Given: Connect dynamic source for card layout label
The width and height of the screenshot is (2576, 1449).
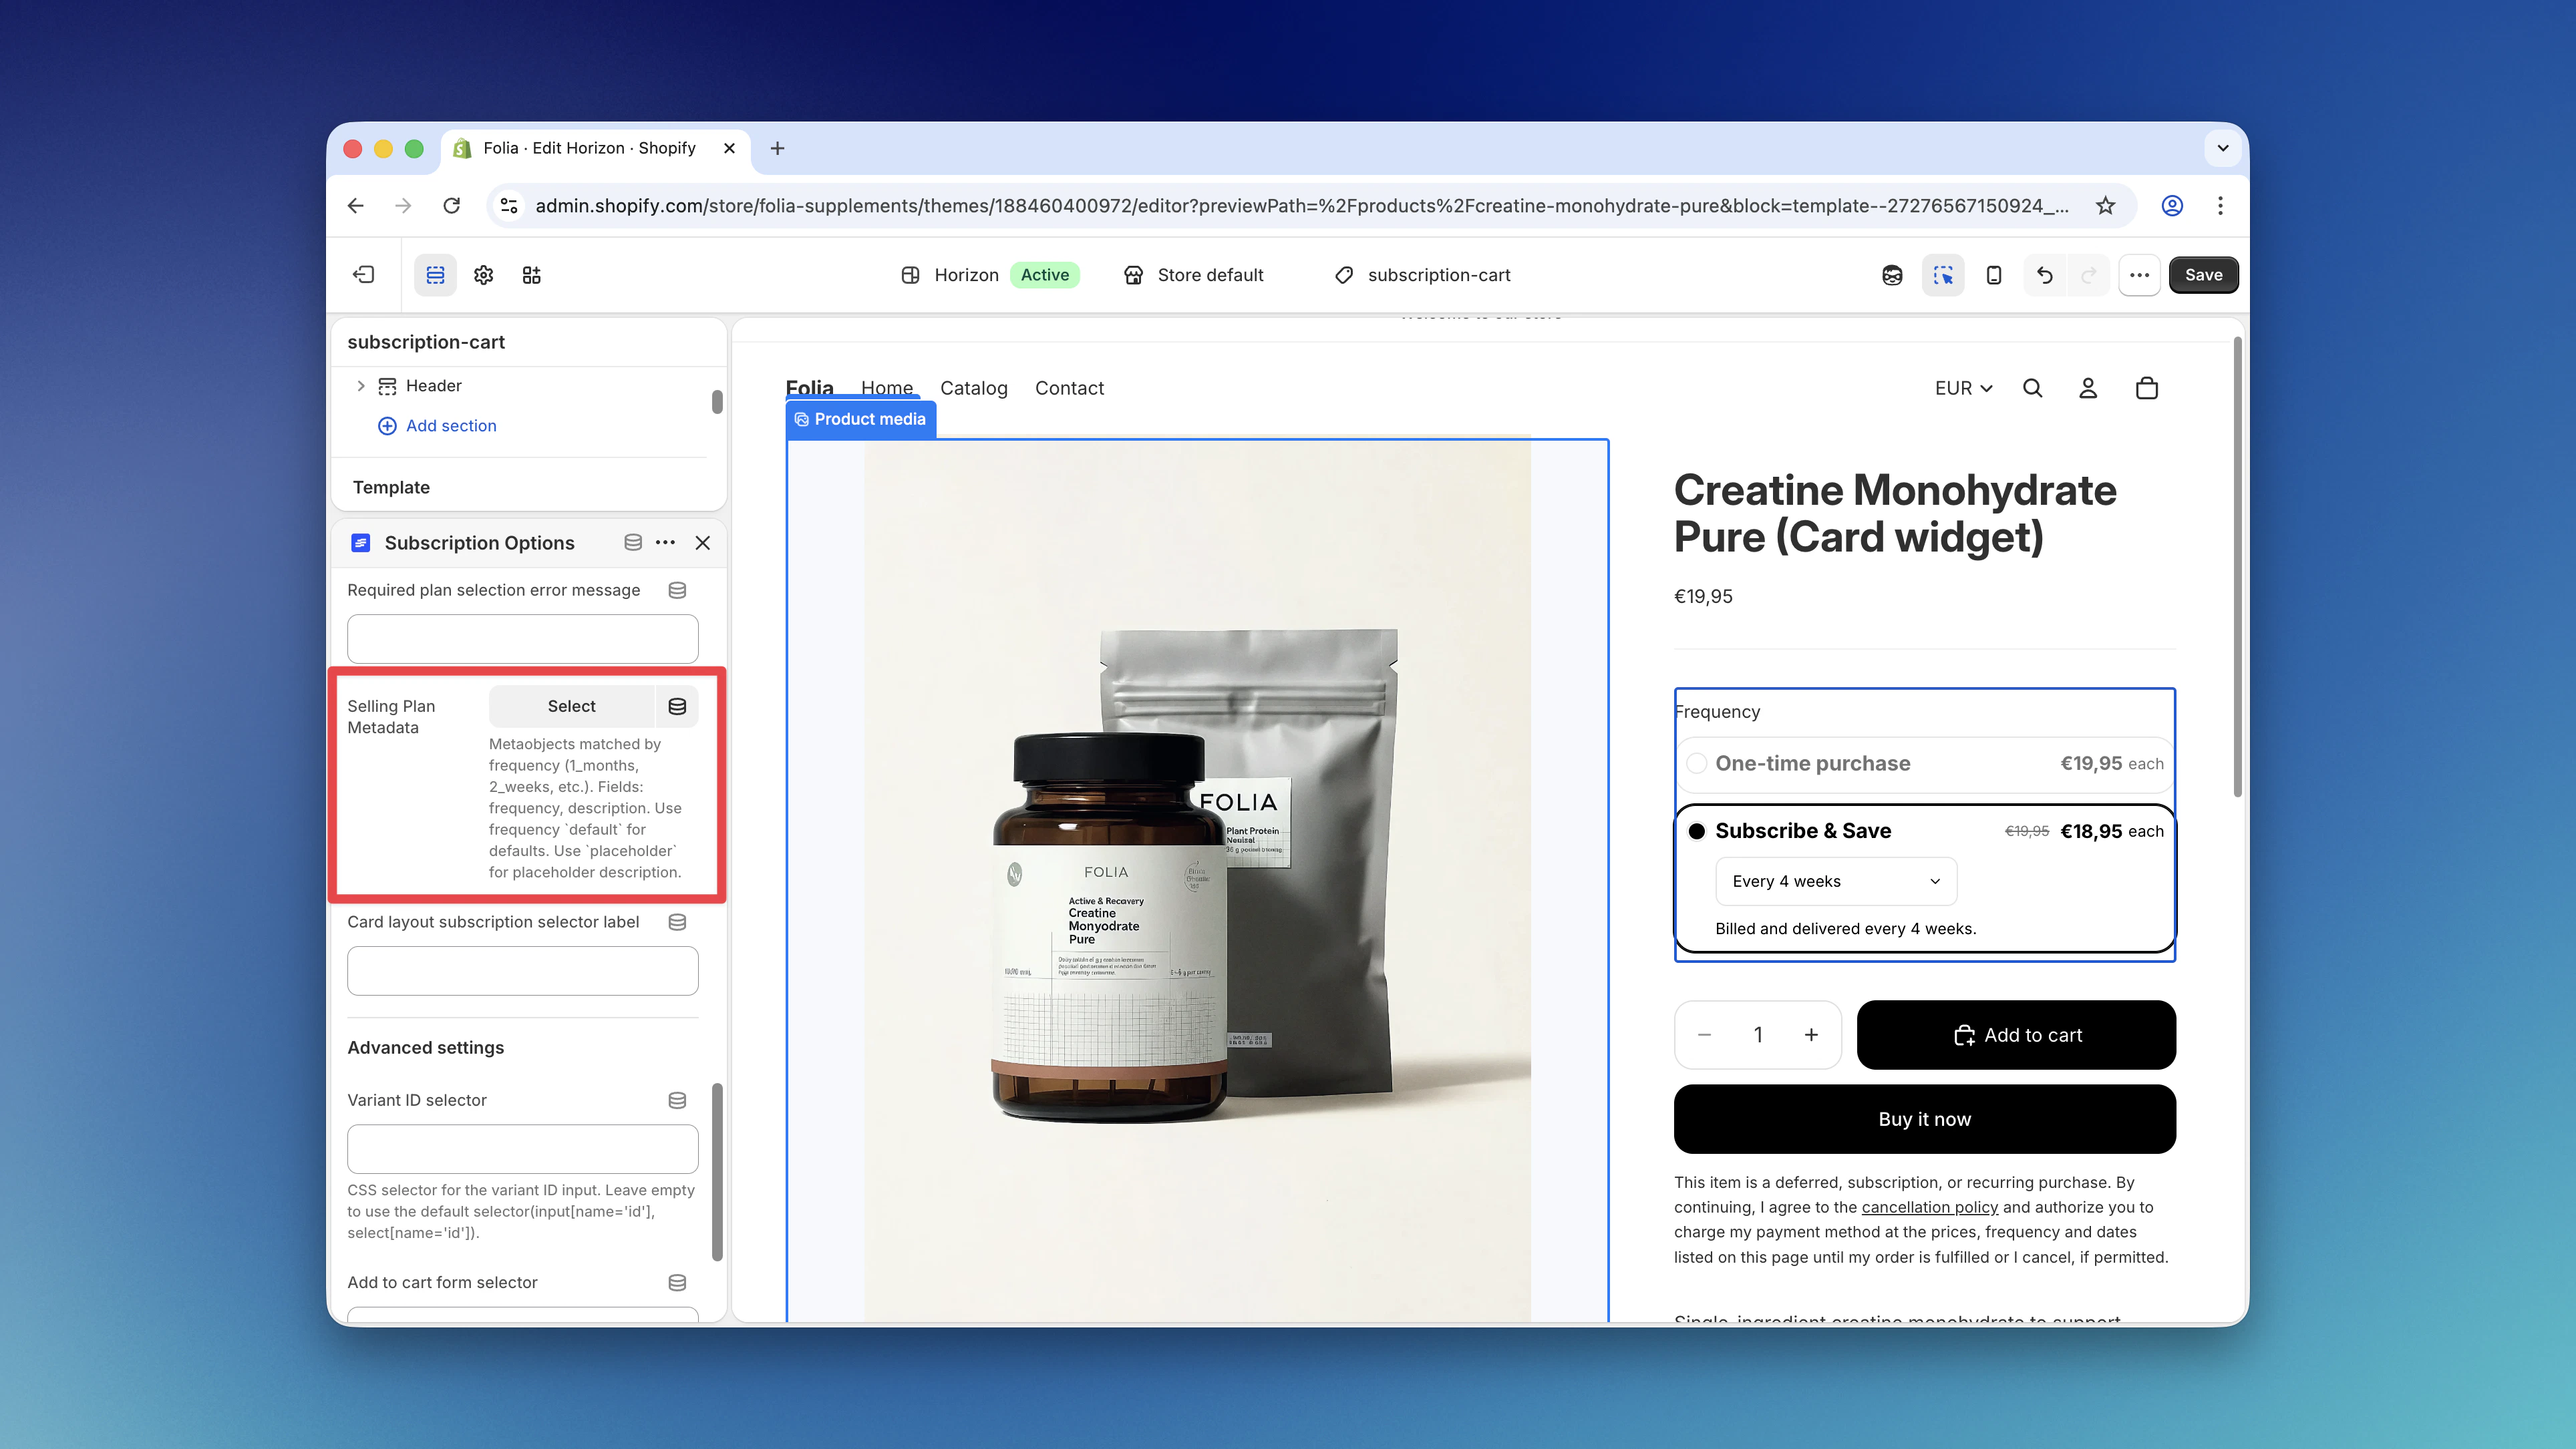Looking at the screenshot, I should click(677, 922).
